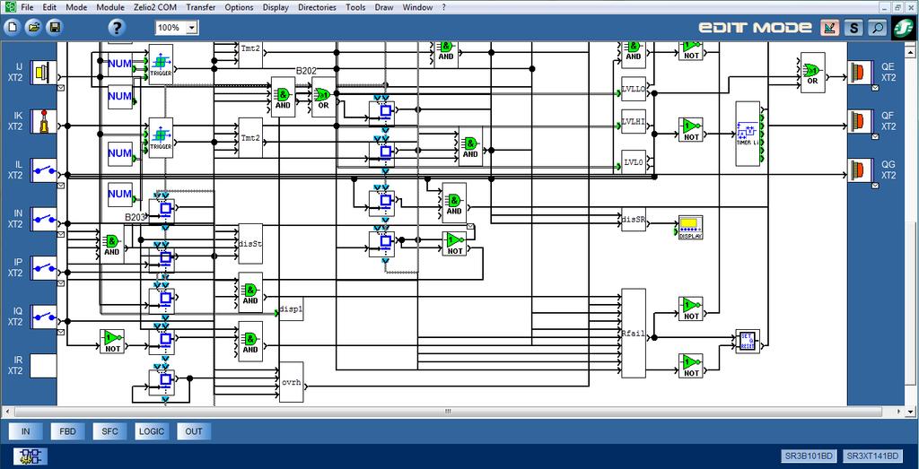Select the QF XT2 lamp output
919x469 pixels.
pyautogui.click(x=861, y=121)
